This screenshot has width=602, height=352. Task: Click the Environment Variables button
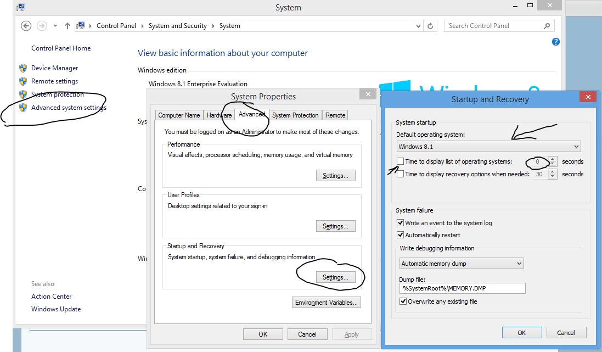point(327,303)
